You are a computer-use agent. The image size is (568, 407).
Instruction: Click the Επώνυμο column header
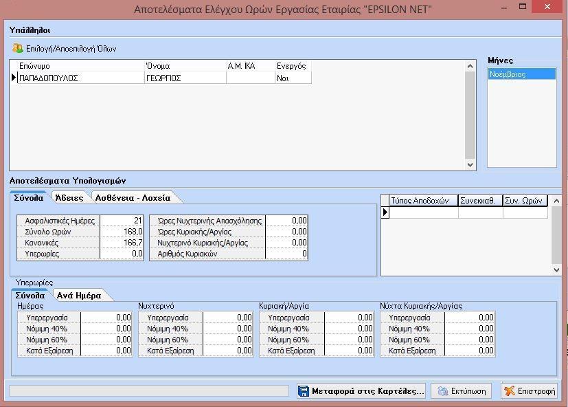(x=81, y=66)
